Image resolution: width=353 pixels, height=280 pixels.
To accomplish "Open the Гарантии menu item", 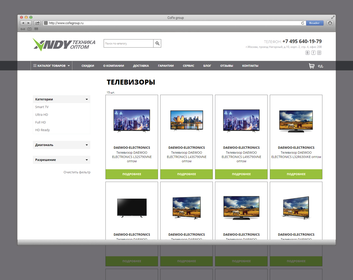I will 166,66.
